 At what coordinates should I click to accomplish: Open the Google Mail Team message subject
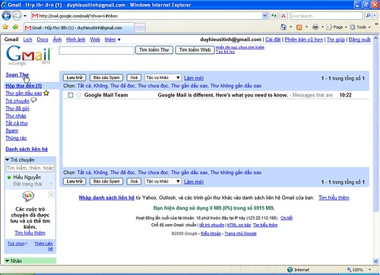point(223,95)
